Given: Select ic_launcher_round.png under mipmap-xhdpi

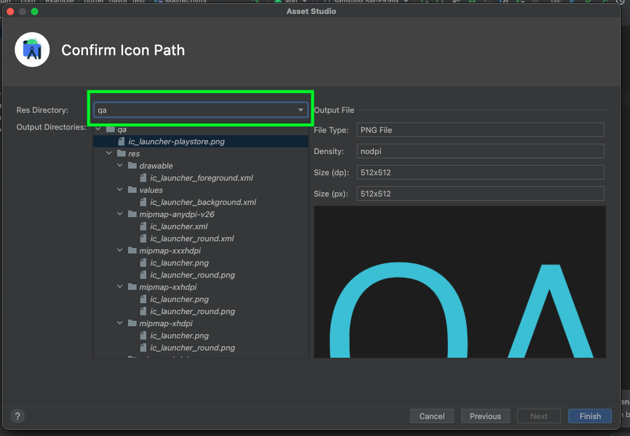Looking at the screenshot, I should 192,347.
